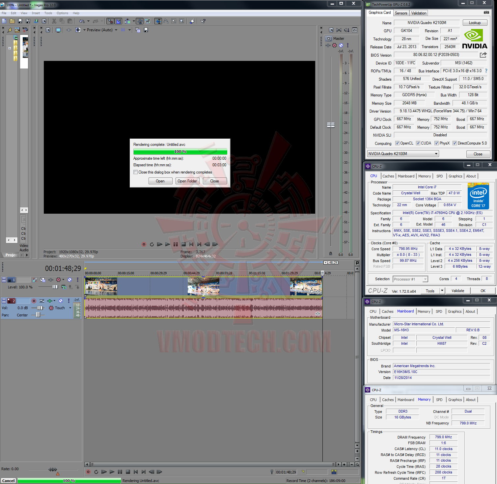
Task: Click the GPU-Z screenshot camera icon
Action: pos(486,13)
